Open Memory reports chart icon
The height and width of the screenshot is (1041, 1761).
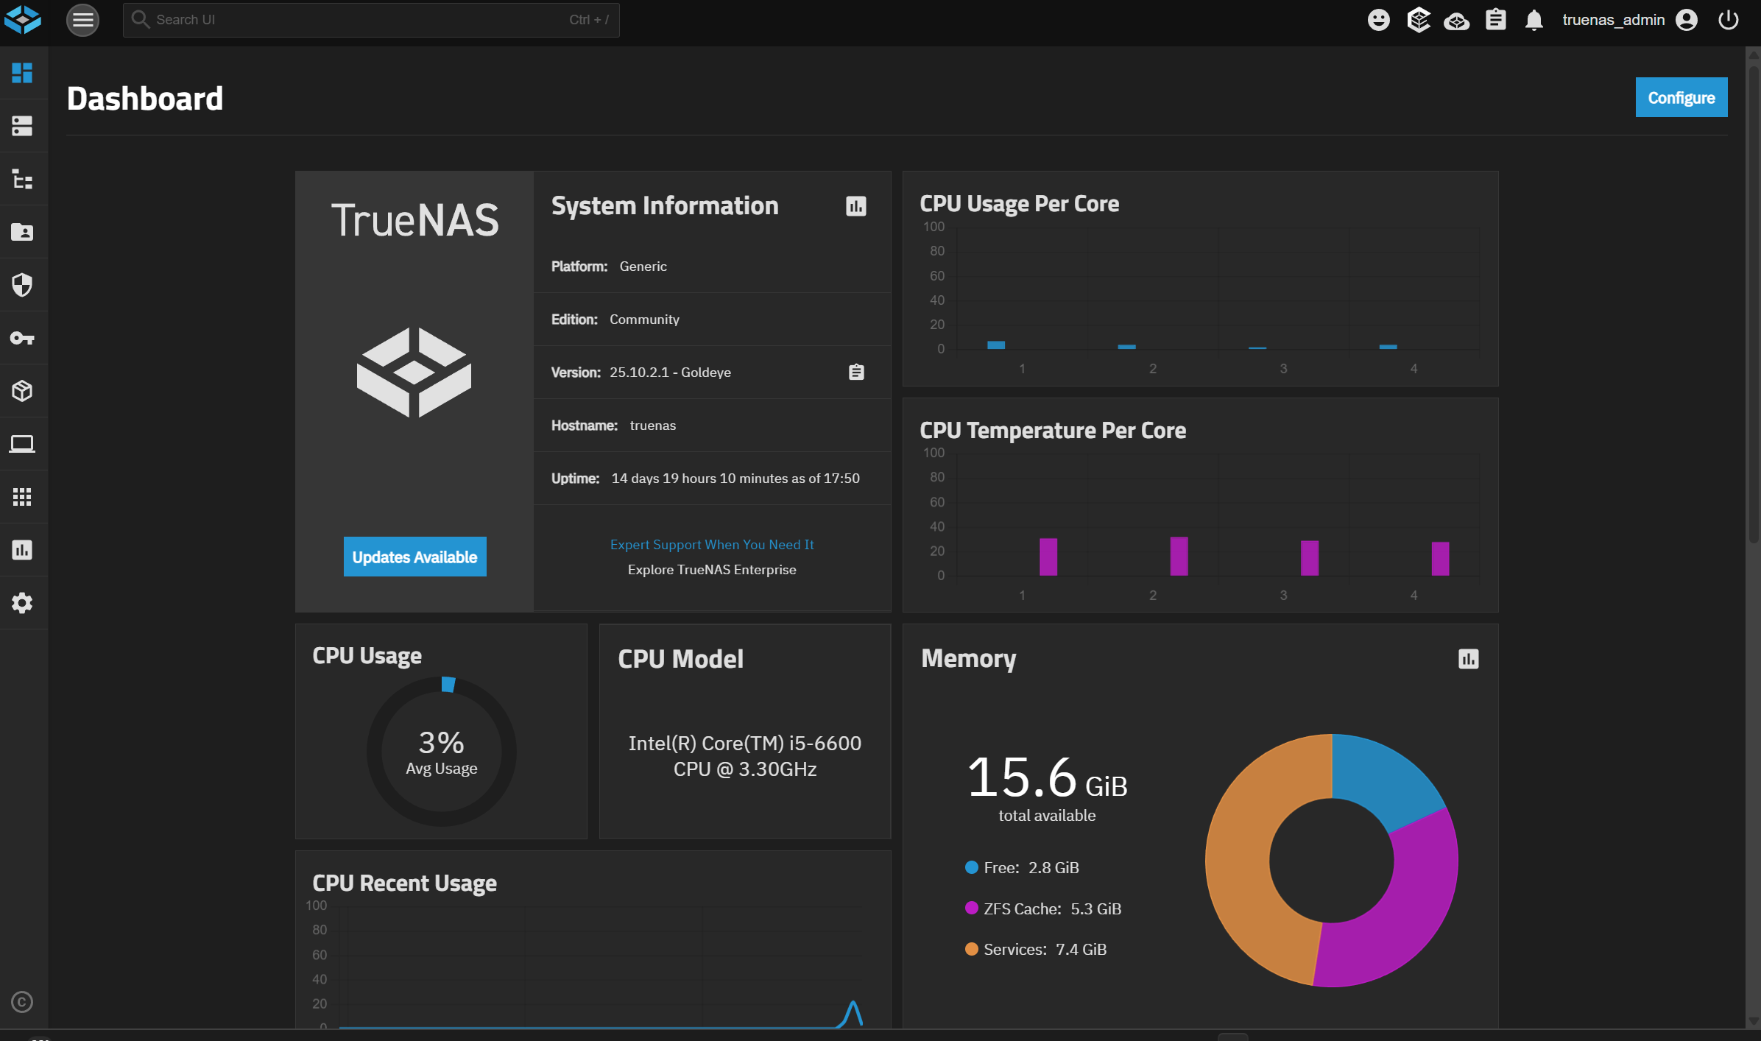pos(1468,659)
